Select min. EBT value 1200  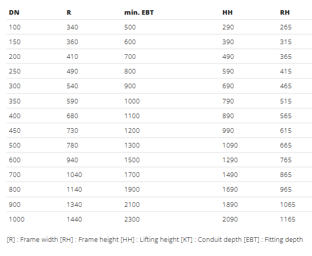click(132, 131)
